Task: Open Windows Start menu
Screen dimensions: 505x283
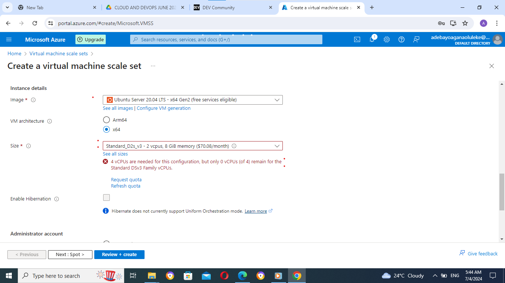Action: pos(9,276)
